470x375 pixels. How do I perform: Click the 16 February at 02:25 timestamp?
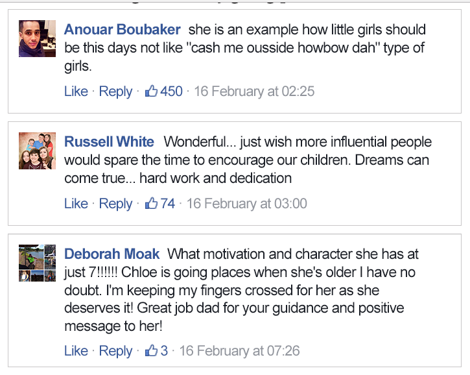click(254, 91)
